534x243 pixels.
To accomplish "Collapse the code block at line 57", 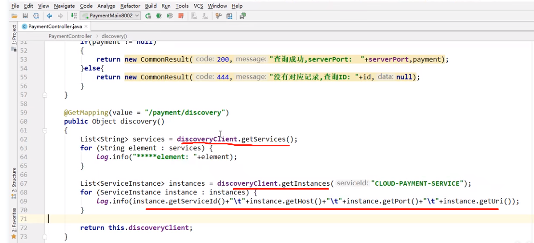I will pyautogui.click(x=45, y=95).
